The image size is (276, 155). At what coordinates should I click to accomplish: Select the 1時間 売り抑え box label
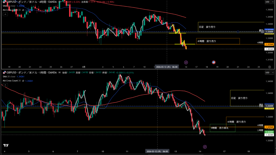pyautogui.click(x=220, y=128)
